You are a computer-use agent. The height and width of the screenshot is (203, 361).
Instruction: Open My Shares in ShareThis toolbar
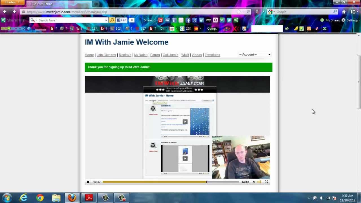(330, 20)
